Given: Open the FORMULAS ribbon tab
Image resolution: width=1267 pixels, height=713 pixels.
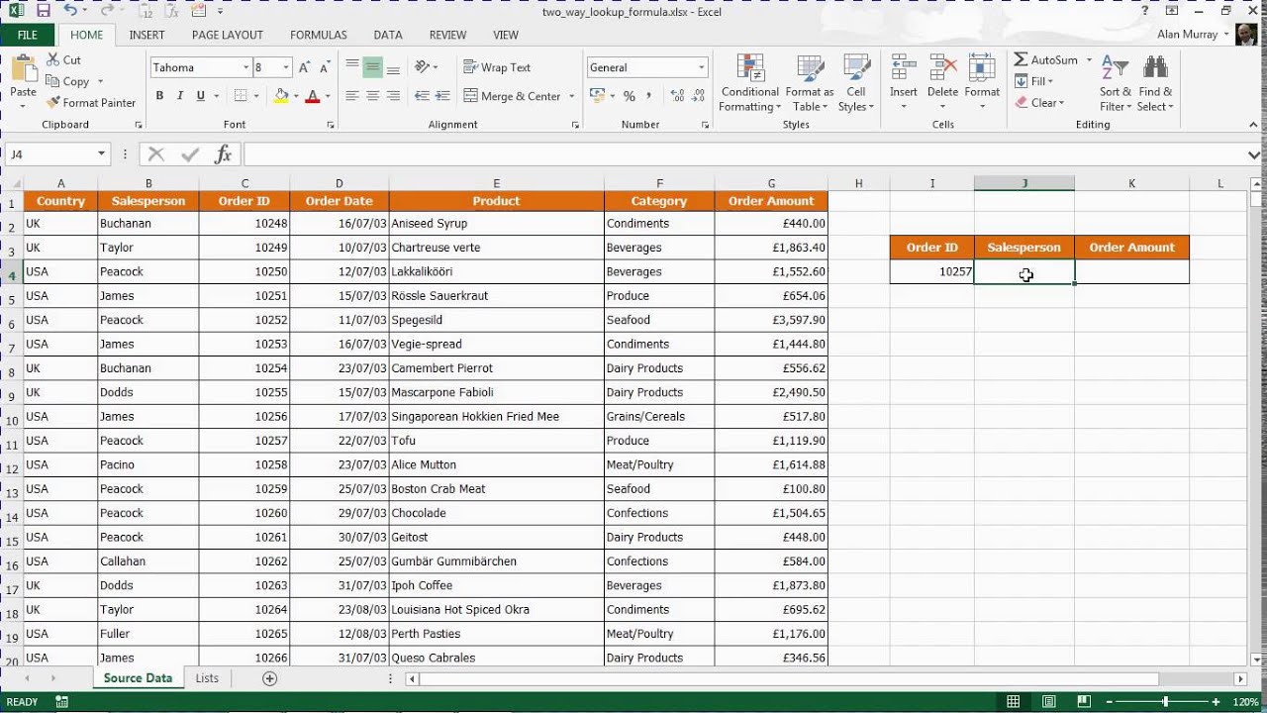Looking at the screenshot, I should click(x=318, y=35).
